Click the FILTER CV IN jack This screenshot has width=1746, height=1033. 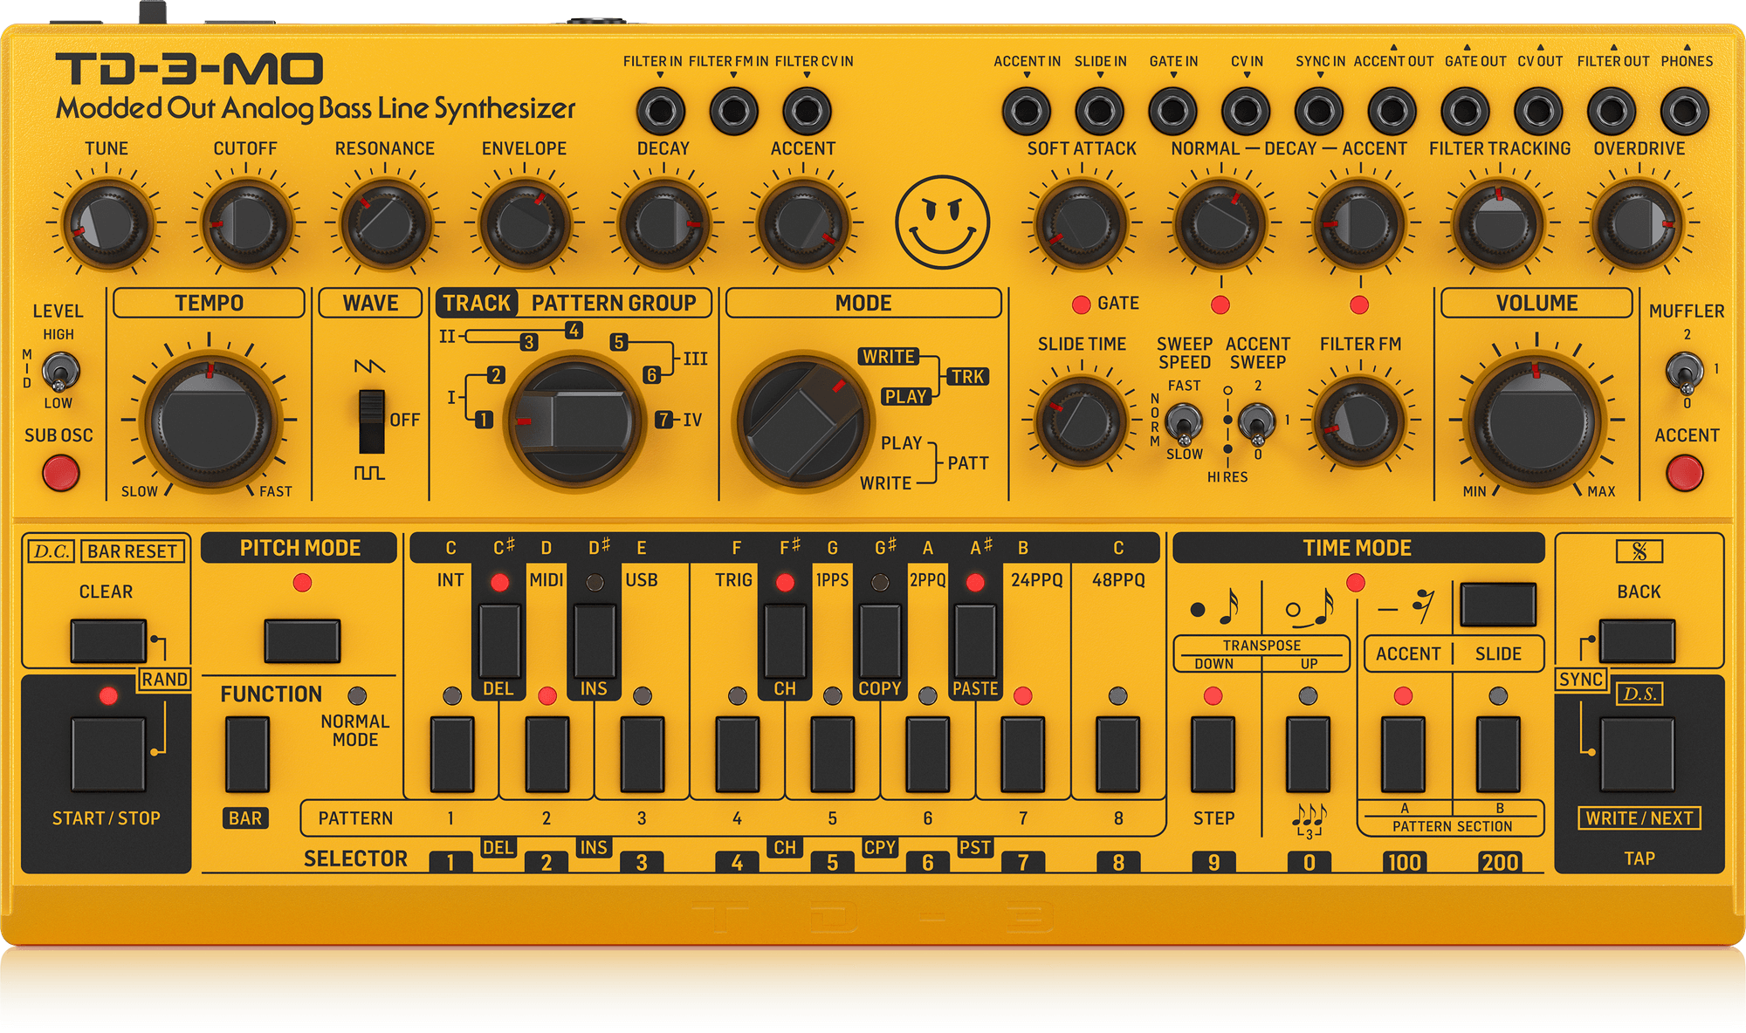807,111
